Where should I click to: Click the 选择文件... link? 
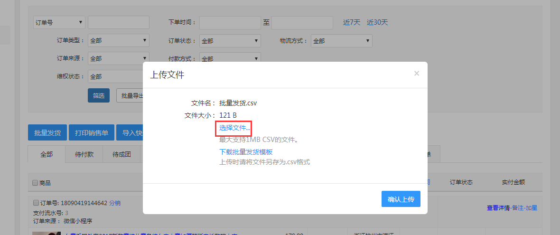pyautogui.click(x=234, y=128)
